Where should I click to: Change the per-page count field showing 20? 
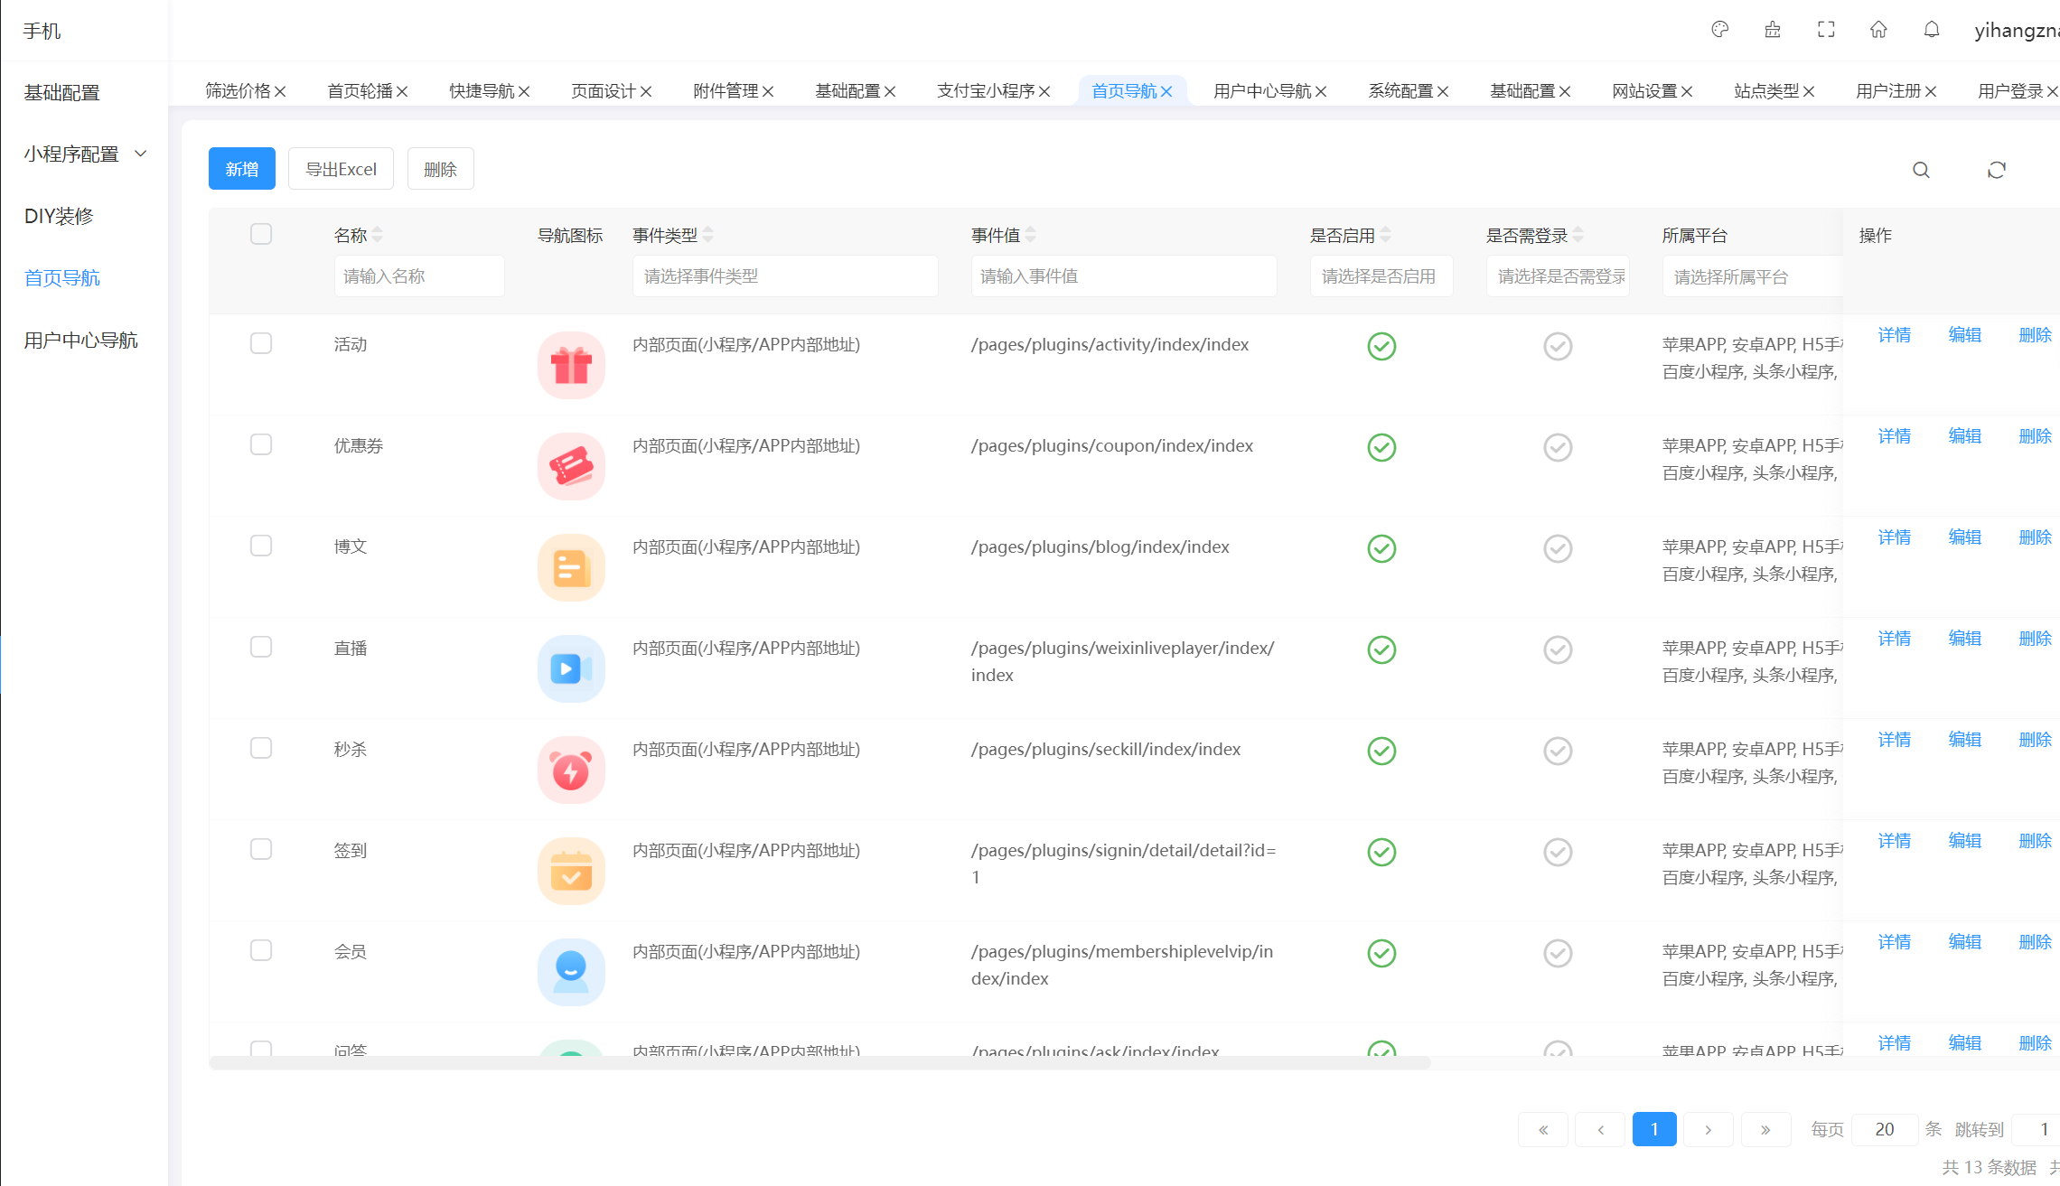pyautogui.click(x=1885, y=1129)
